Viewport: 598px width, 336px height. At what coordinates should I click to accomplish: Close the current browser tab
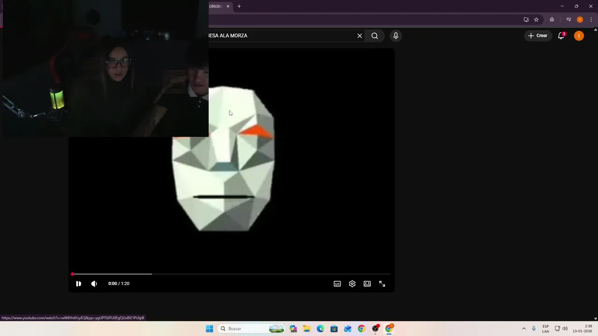[x=228, y=6]
